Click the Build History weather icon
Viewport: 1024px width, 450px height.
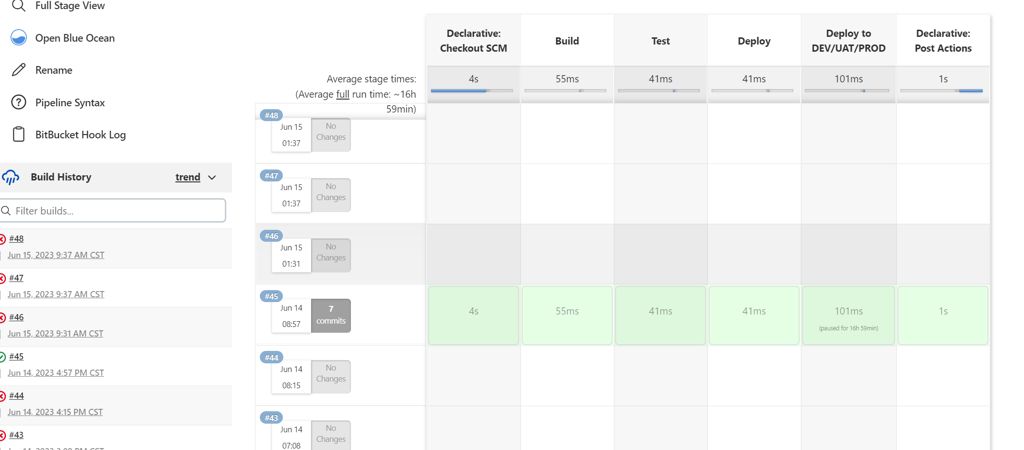click(x=11, y=177)
